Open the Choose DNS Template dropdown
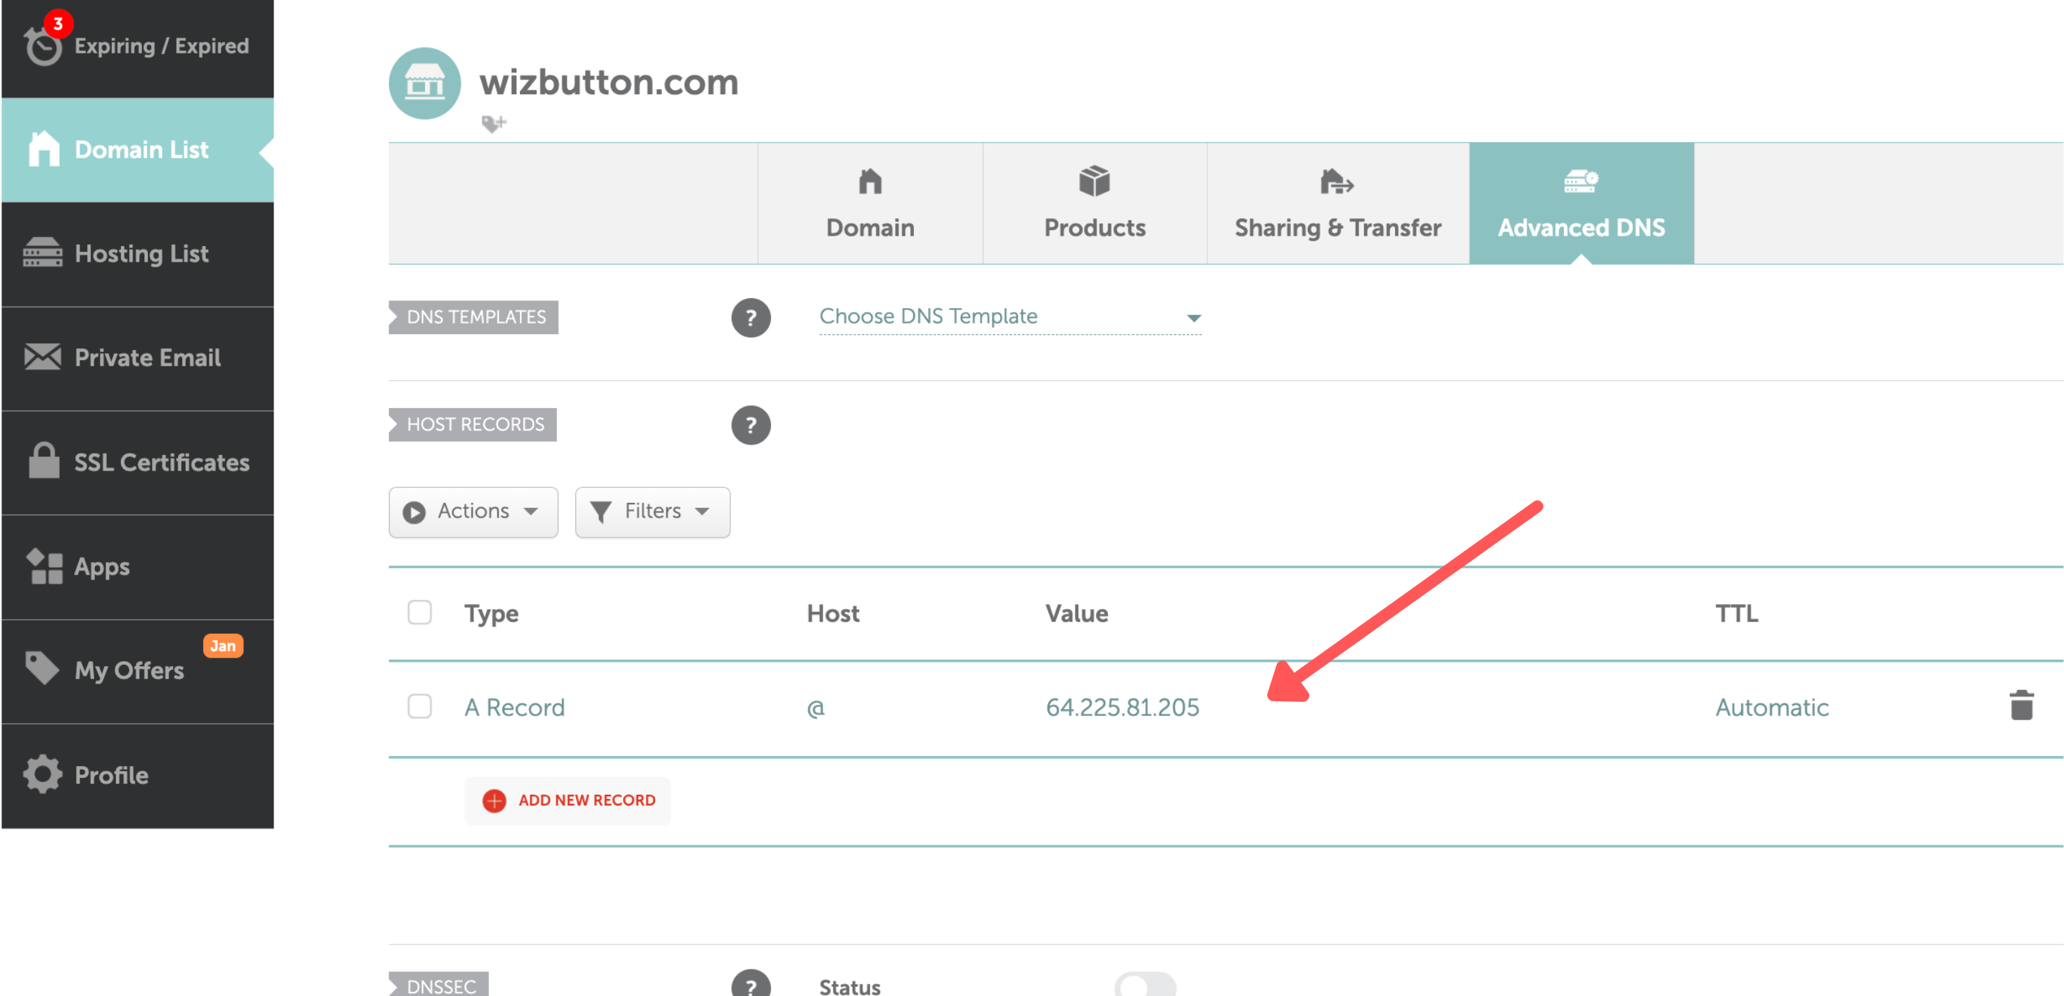The image size is (2064, 996). pos(1009,317)
